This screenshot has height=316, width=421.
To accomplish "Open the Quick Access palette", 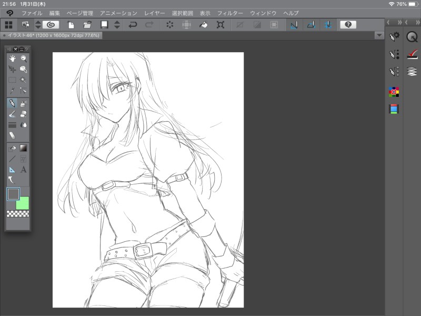I will pos(412,36).
